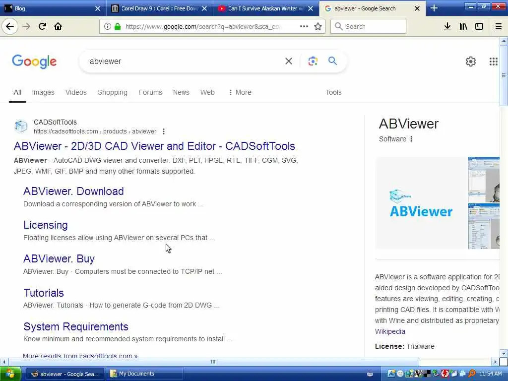Screen dimensions: 508x381
Task: Open the Downloads panel arrow icon
Action: 447,26
